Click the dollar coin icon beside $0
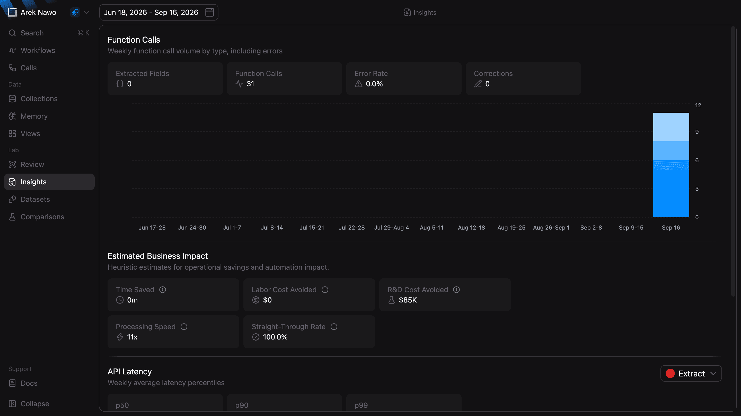The height and width of the screenshot is (416, 741). pyautogui.click(x=256, y=300)
